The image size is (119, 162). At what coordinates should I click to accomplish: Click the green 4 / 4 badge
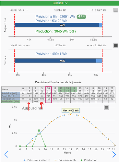click(81, 17)
